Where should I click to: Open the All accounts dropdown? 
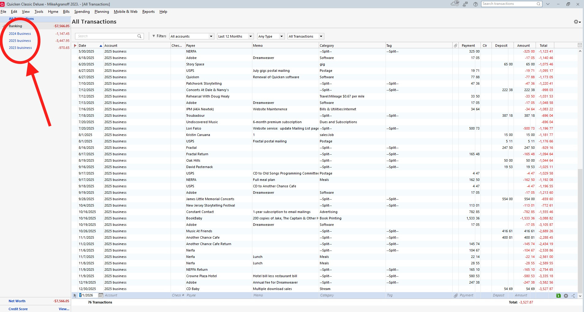[x=191, y=36]
